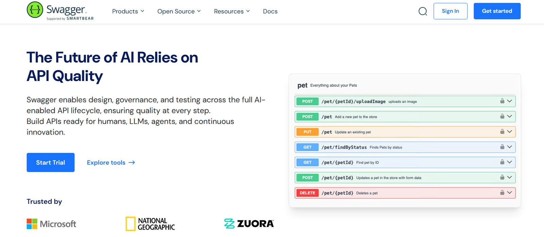Click 'Update an existing pet' text
The width and height of the screenshot is (544, 237).
point(353,132)
